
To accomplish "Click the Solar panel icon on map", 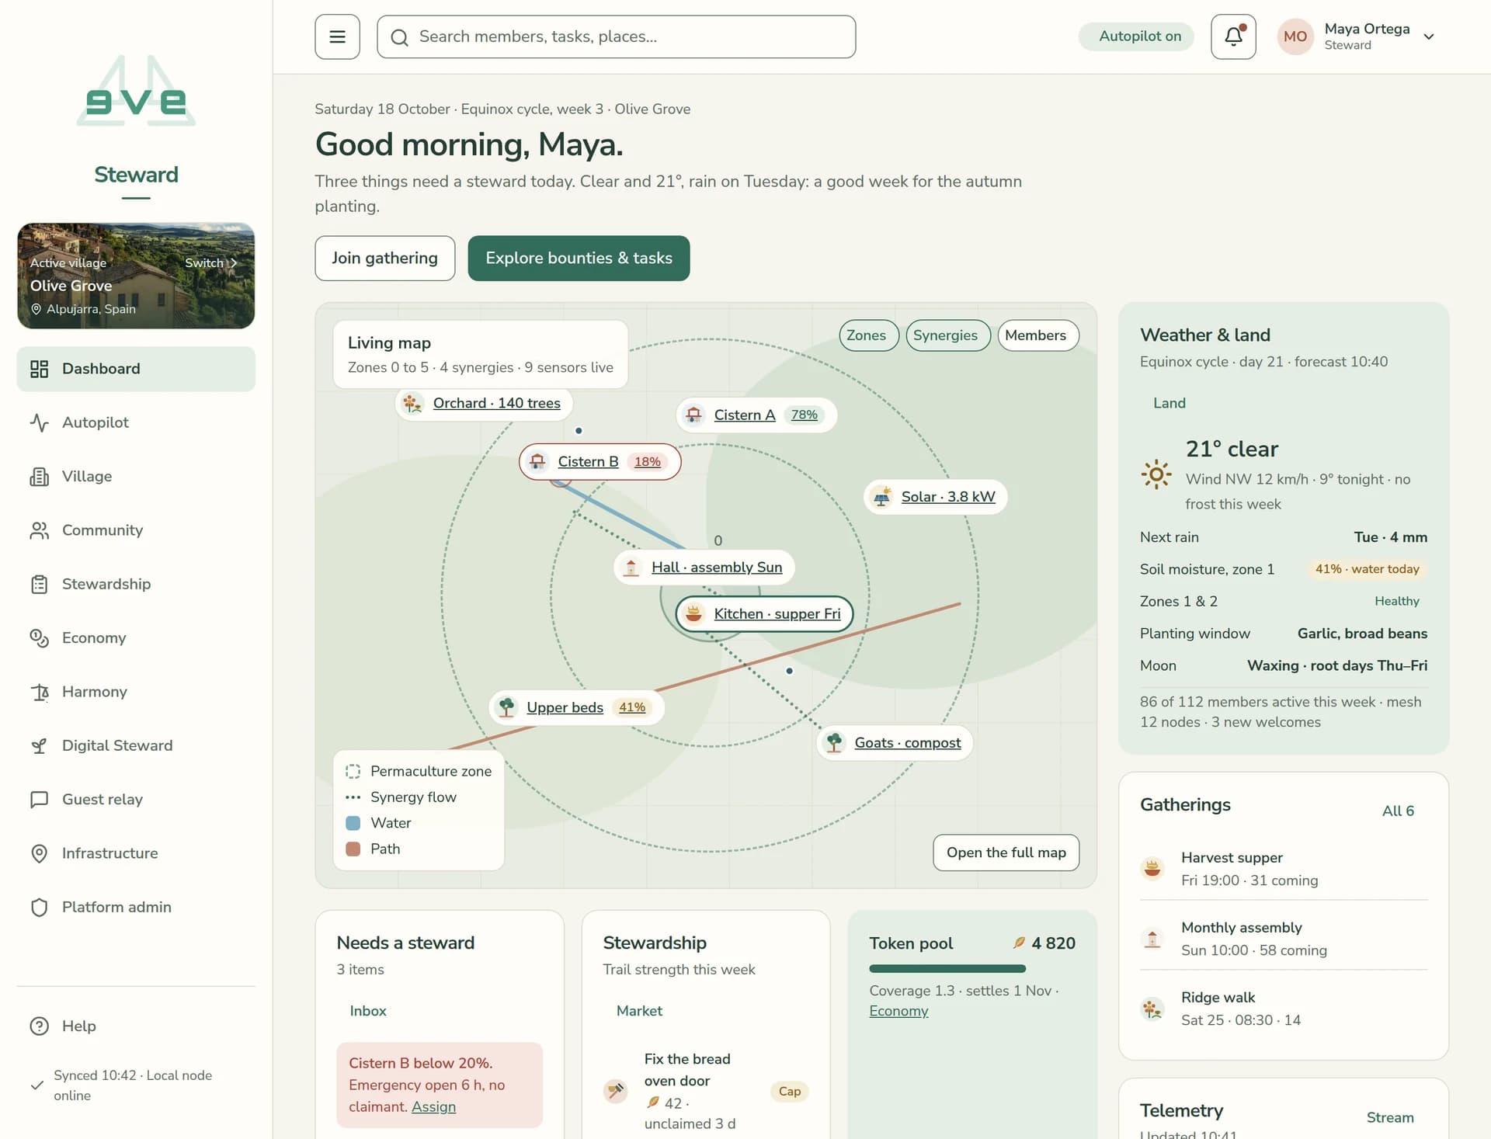I will (881, 497).
